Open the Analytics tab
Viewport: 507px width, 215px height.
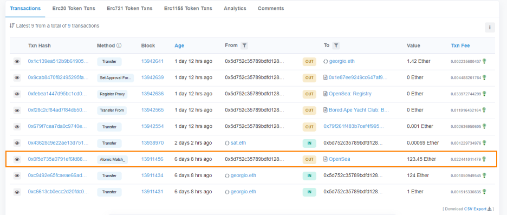235,9
